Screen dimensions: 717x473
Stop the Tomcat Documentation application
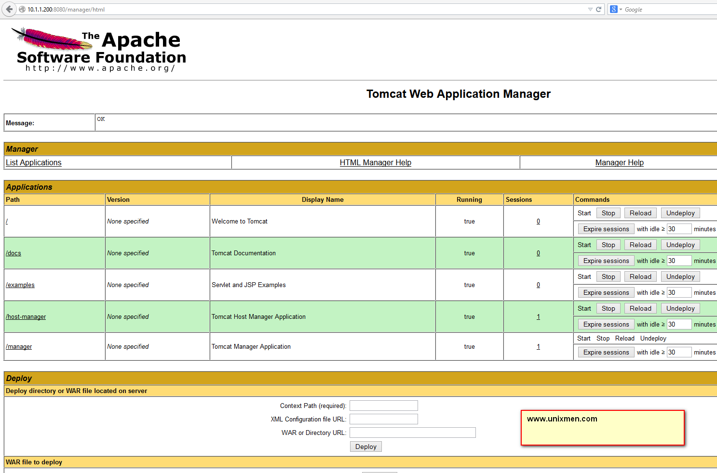609,245
